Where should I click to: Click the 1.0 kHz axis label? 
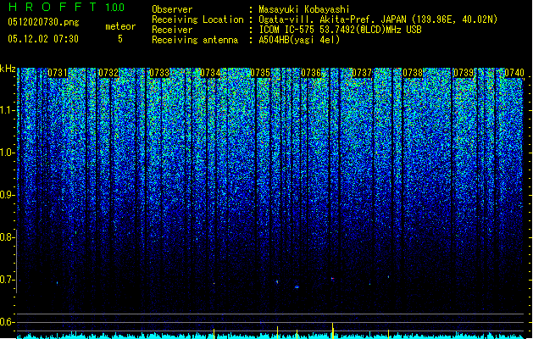click(7, 153)
